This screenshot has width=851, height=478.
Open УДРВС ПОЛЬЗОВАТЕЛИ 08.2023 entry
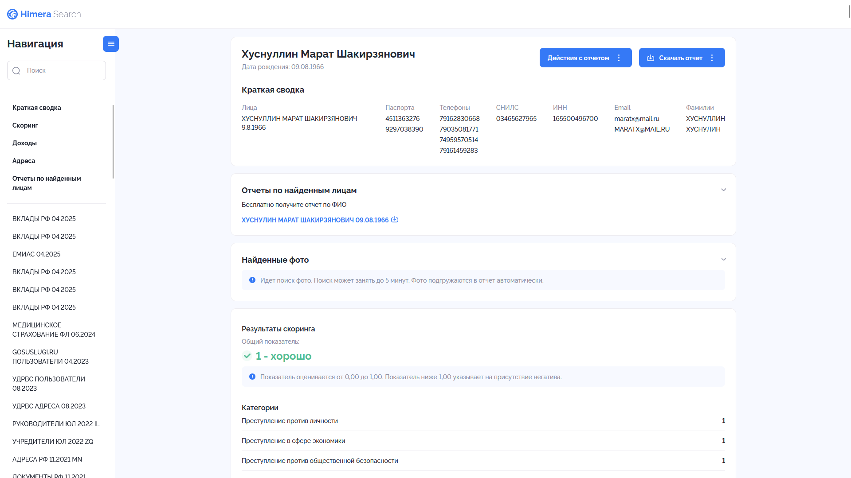[49, 384]
